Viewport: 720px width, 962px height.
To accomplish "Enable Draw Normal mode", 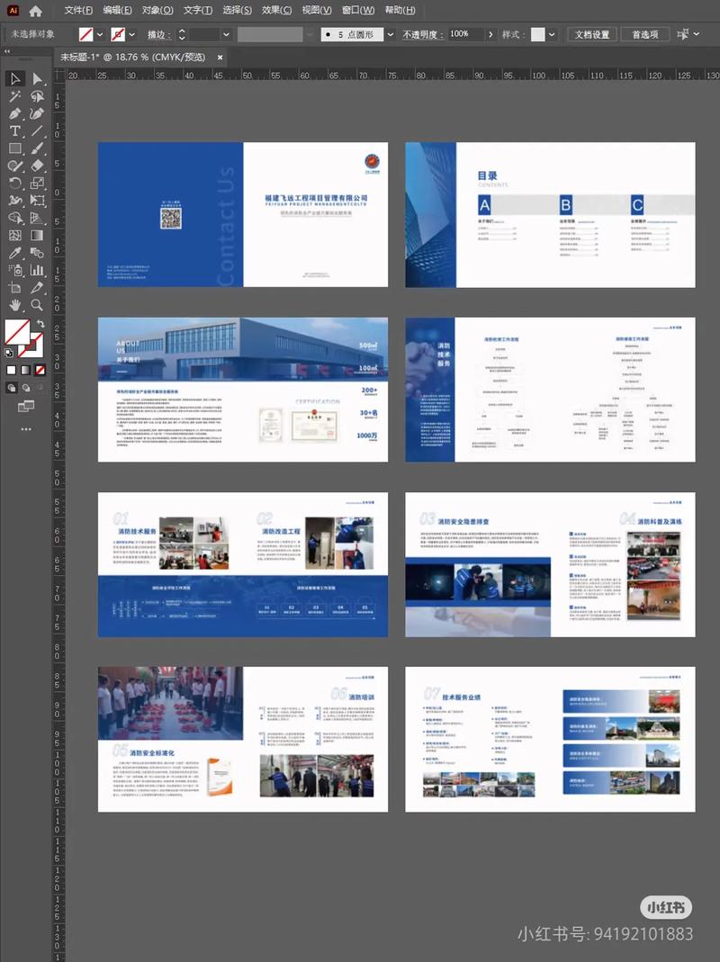I will coord(12,388).
